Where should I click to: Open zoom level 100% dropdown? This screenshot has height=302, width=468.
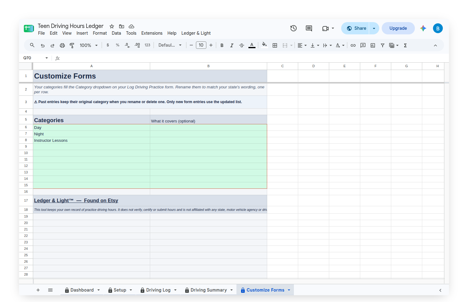tap(89, 45)
